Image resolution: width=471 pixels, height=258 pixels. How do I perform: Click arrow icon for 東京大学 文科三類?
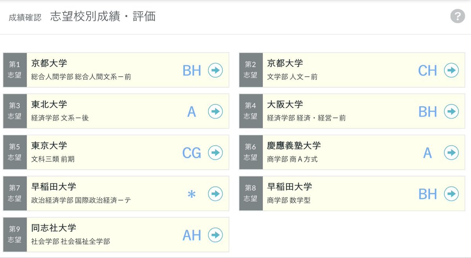click(215, 153)
